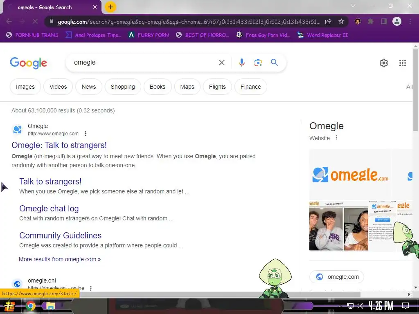Click into the omegle search box
The height and width of the screenshot is (314, 419).
pos(144,63)
